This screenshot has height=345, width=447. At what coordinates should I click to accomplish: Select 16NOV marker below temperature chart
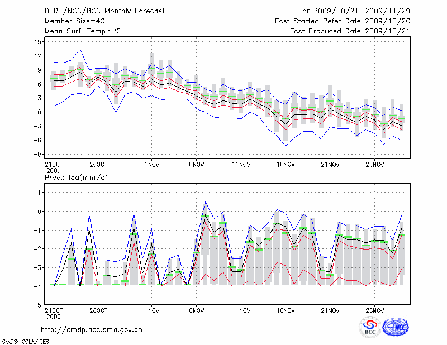(286, 165)
